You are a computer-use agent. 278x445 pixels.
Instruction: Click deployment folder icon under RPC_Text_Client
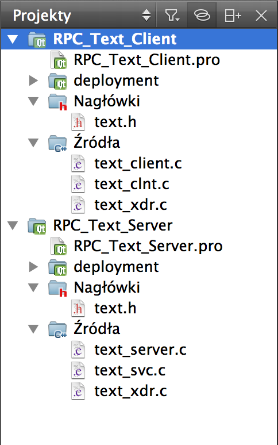click(x=57, y=81)
